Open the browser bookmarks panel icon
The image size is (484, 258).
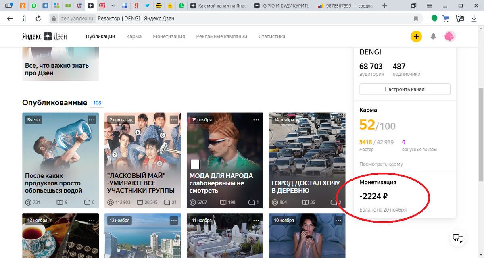[413, 6]
